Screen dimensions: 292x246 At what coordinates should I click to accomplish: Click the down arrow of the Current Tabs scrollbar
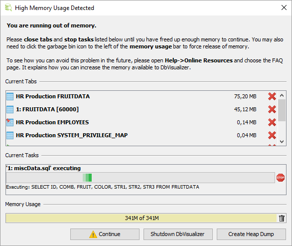pos(282,142)
